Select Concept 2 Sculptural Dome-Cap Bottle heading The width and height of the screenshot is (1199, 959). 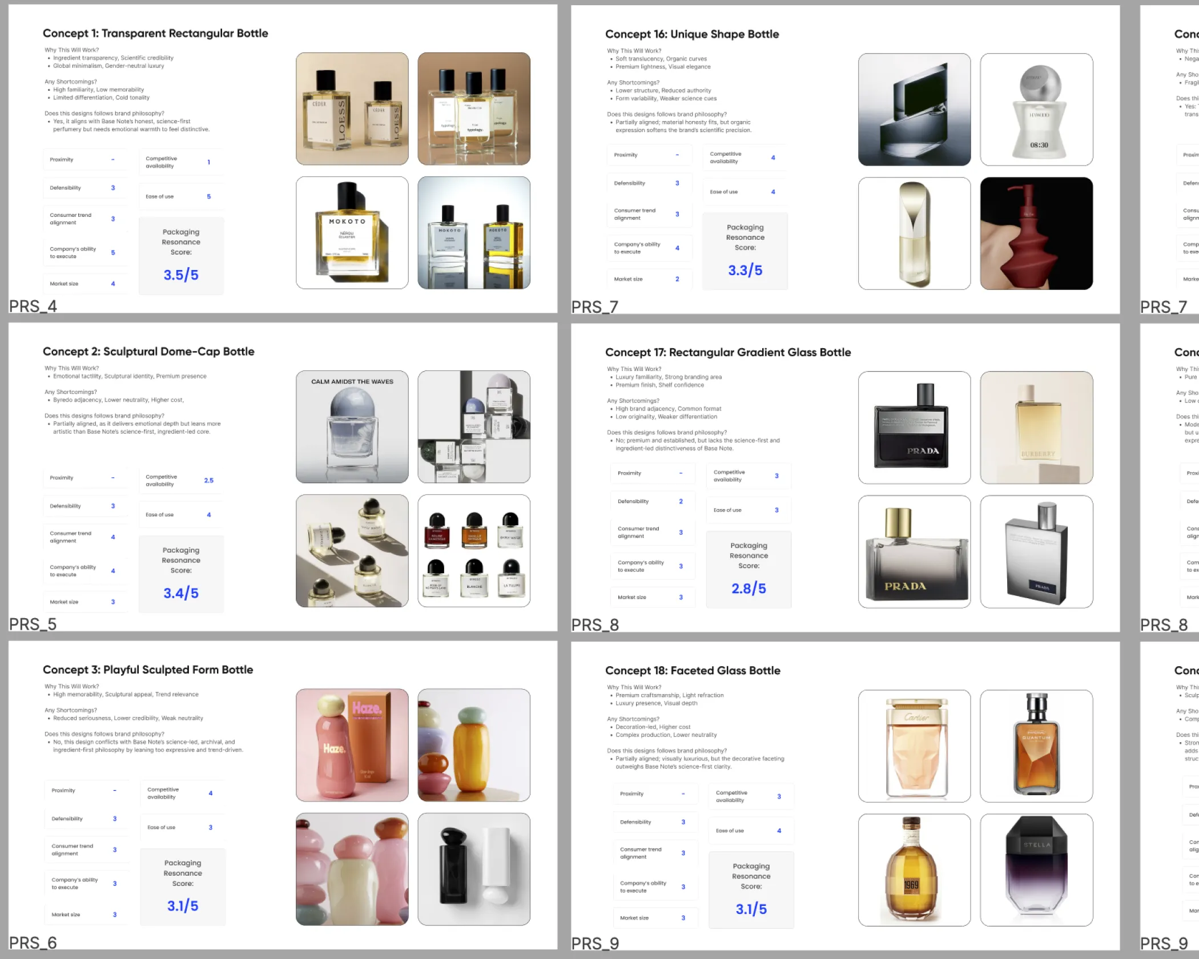pyautogui.click(x=148, y=352)
